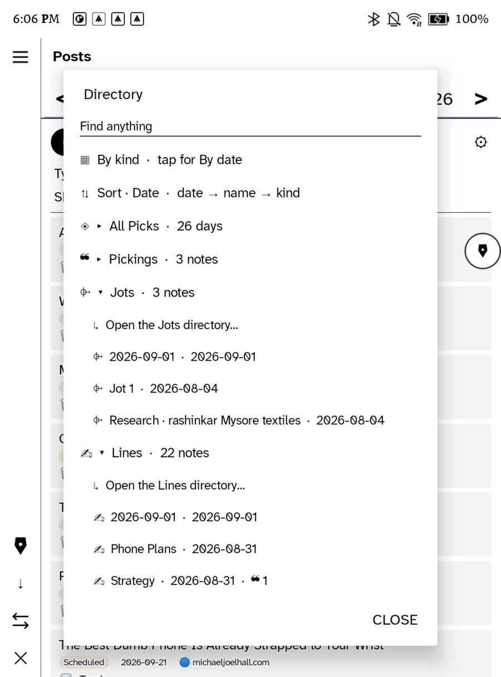Focus the Find anything search field
Screen dimensions: 501x677
[250, 126]
